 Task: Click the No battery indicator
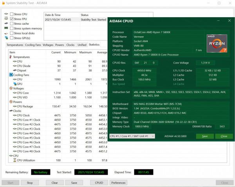click(x=41, y=172)
